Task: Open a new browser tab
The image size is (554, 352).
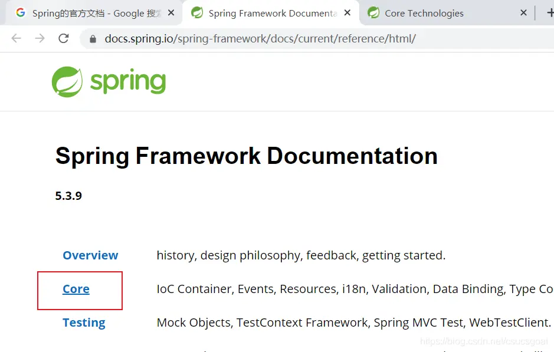Action: pyautogui.click(x=550, y=13)
